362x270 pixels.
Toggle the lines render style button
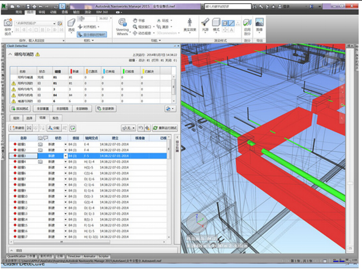(232, 23)
